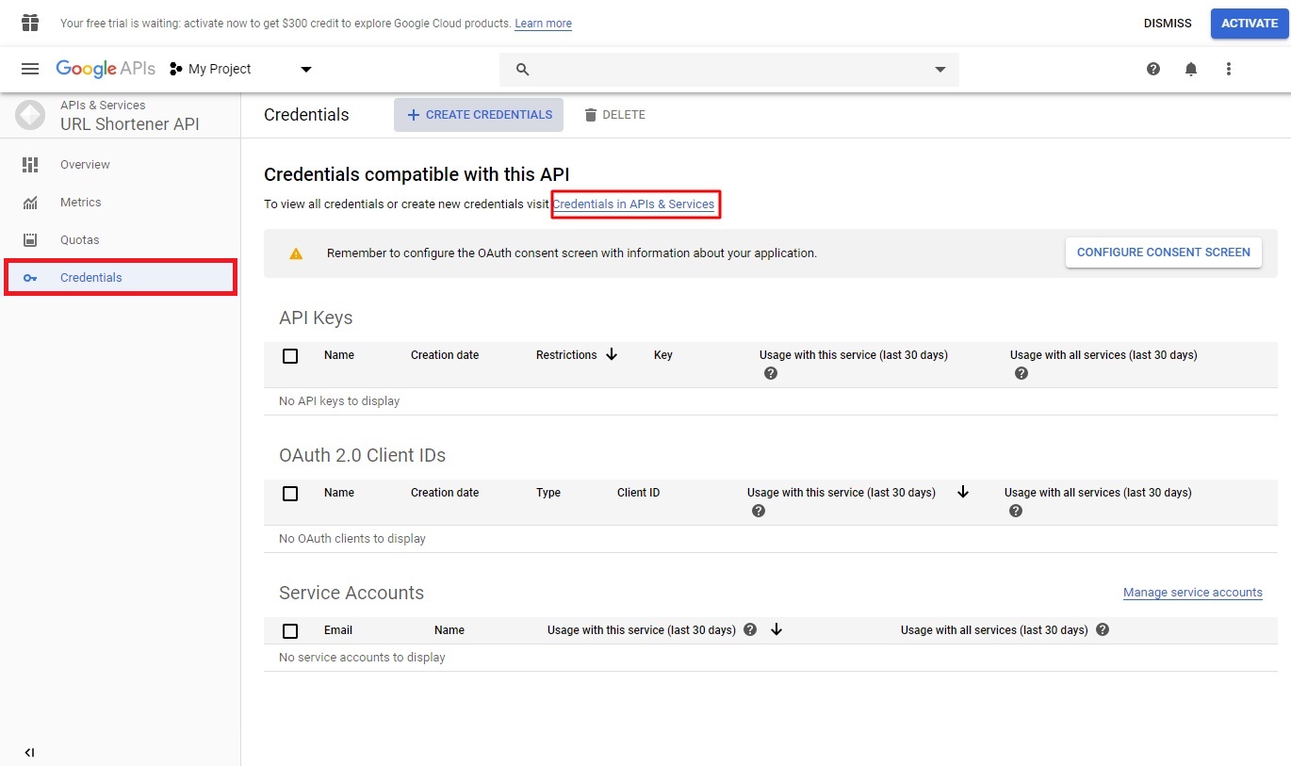The height and width of the screenshot is (766, 1291).
Task: Open the My Project selector dropdown
Action: click(240, 69)
